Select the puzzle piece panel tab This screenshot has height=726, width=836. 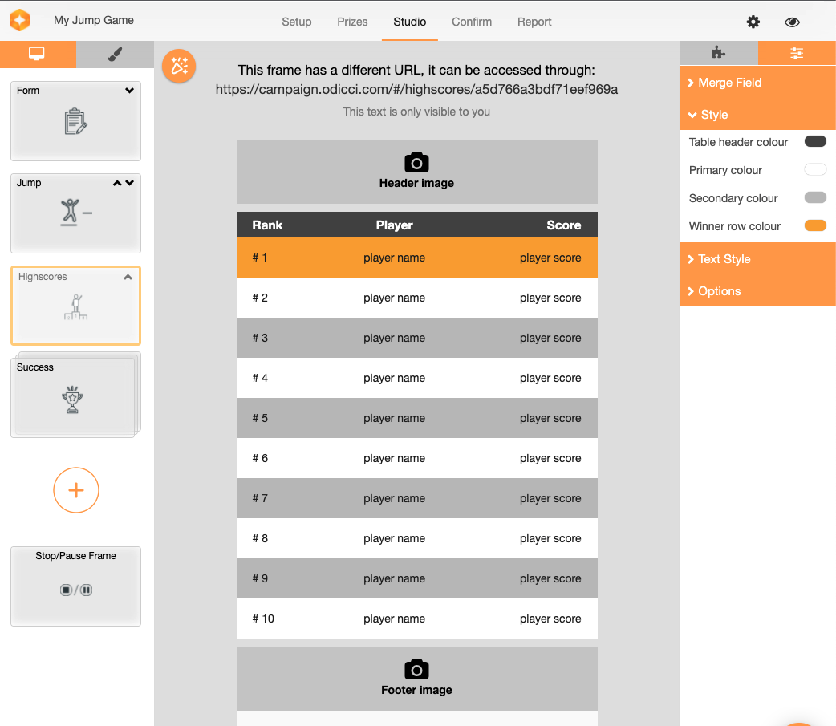tap(718, 53)
